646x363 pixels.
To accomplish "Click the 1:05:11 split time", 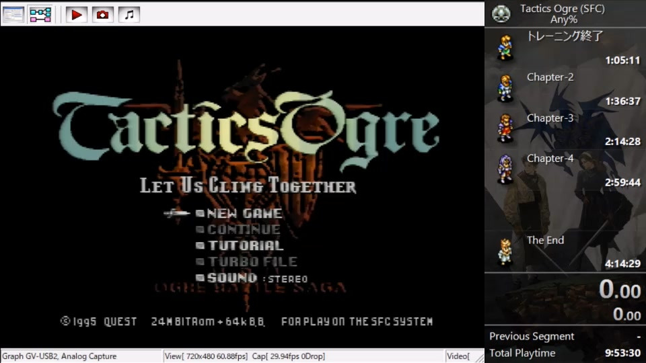I will tap(622, 61).
